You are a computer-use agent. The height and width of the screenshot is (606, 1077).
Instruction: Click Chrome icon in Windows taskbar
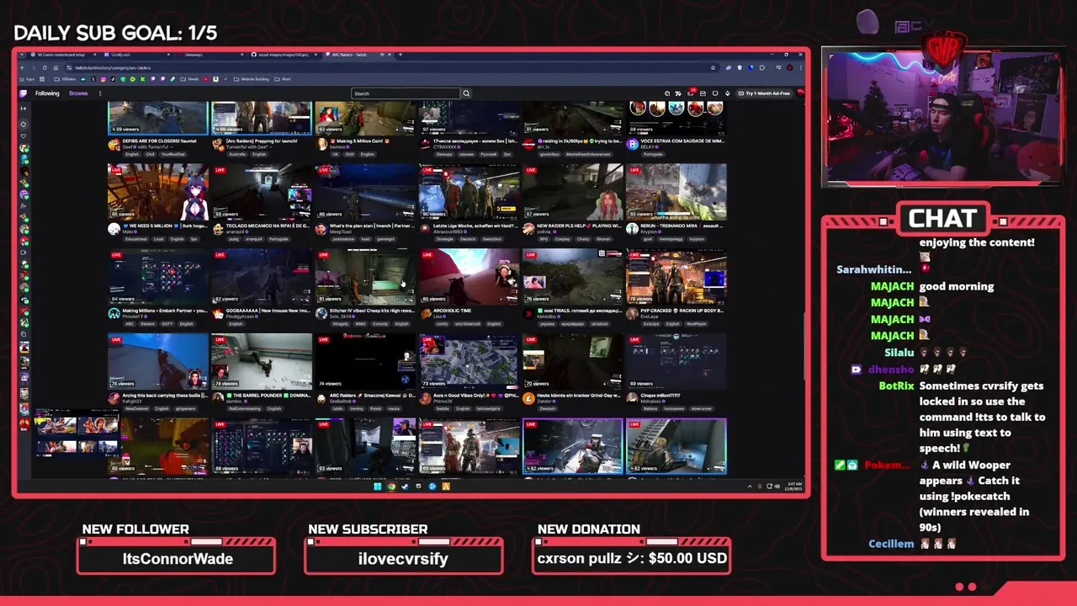point(391,486)
